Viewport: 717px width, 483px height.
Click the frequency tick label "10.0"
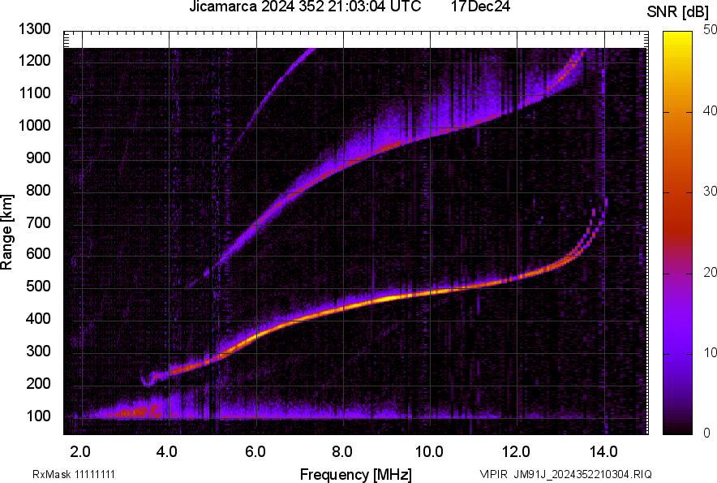point(429,452)
